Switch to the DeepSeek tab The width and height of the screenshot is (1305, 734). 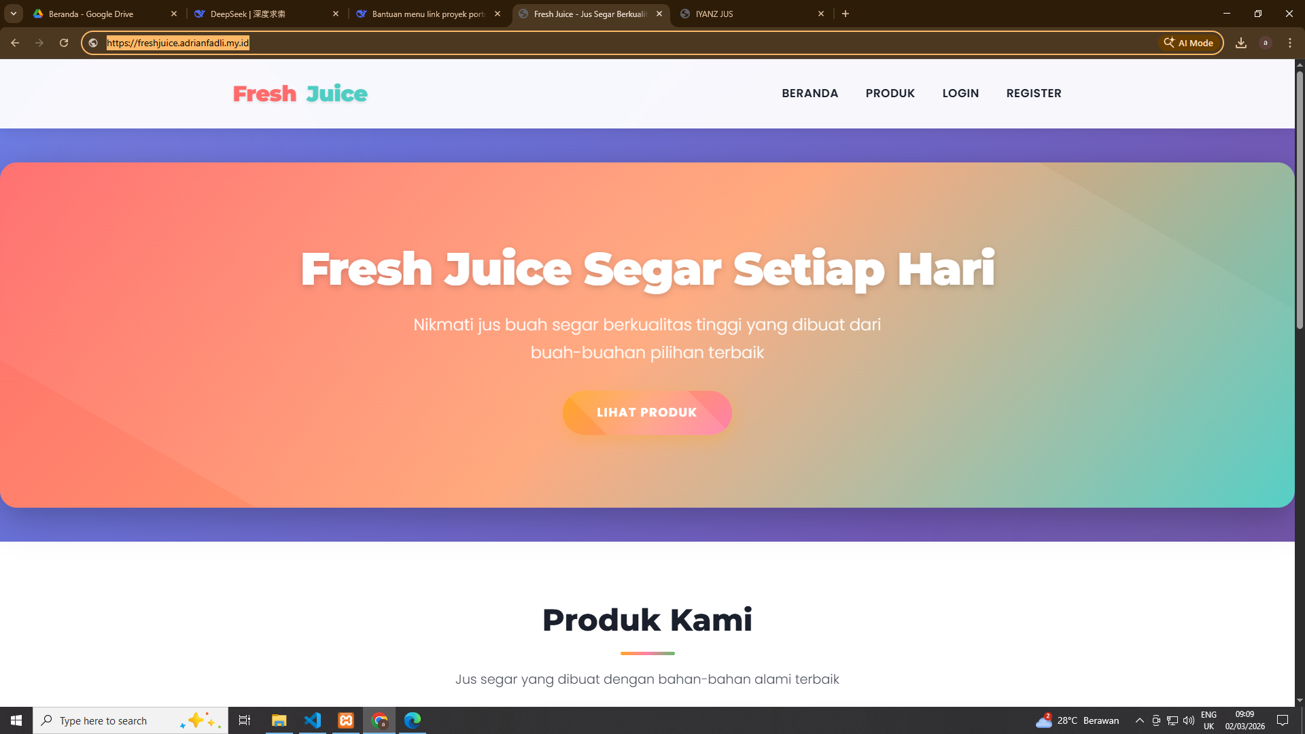[x=266, y=14]
